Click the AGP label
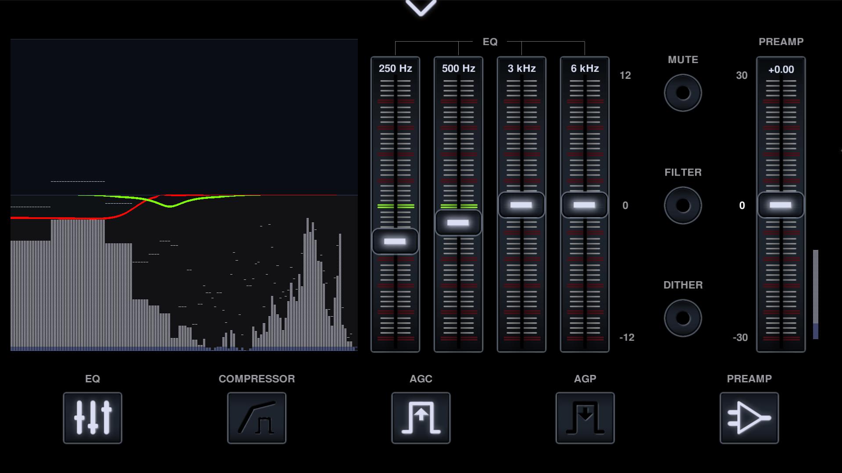The image size is (842, 473). pyautogui.click(x=585, y=379)
